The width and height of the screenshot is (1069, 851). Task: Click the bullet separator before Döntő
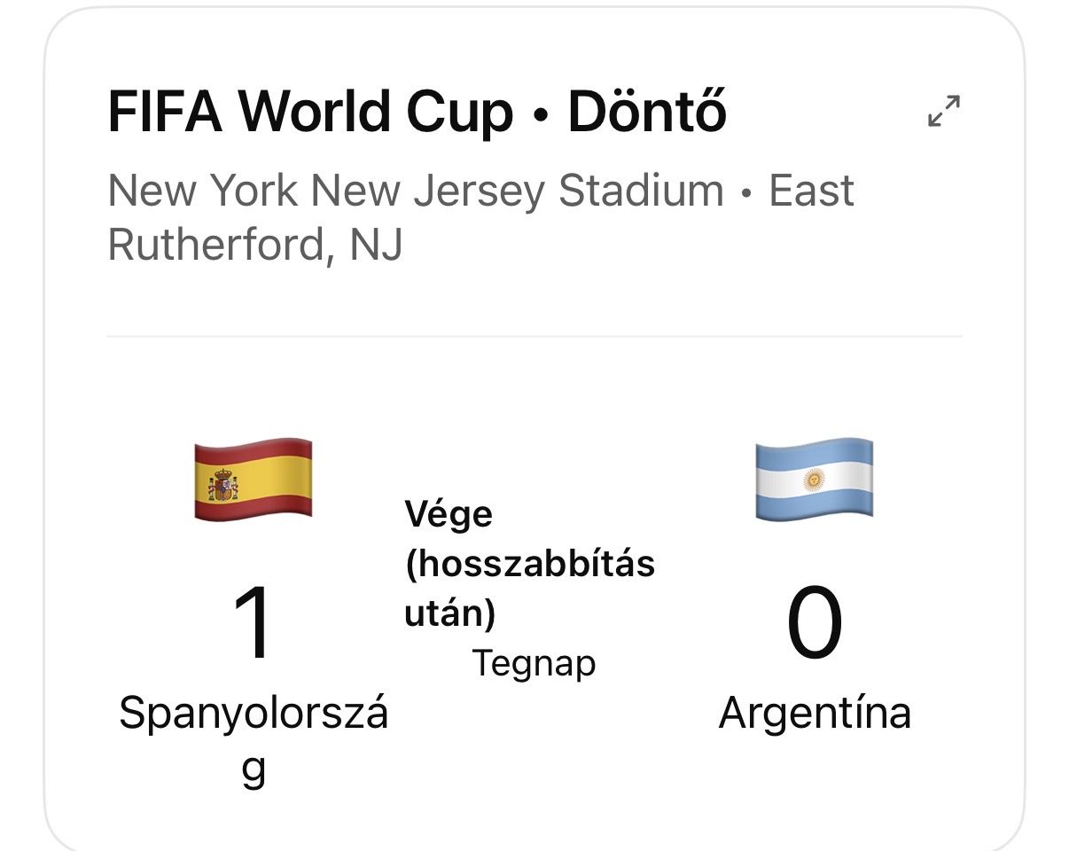[x=541, y=115]
